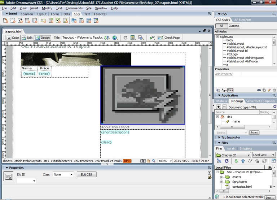Switch to Common insert tab
Viewport: 277px width, 200px height.
click(x=27, y=14)
